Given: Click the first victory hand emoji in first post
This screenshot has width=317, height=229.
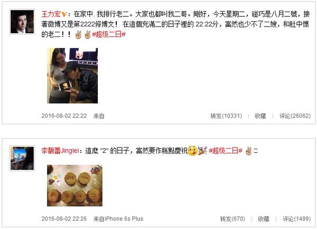Looking at the screenshot, I should tap(78, 34).
